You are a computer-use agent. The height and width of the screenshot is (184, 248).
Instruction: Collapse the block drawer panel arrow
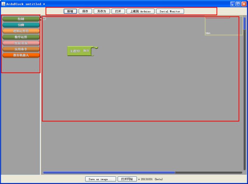(x=41, y=17)
